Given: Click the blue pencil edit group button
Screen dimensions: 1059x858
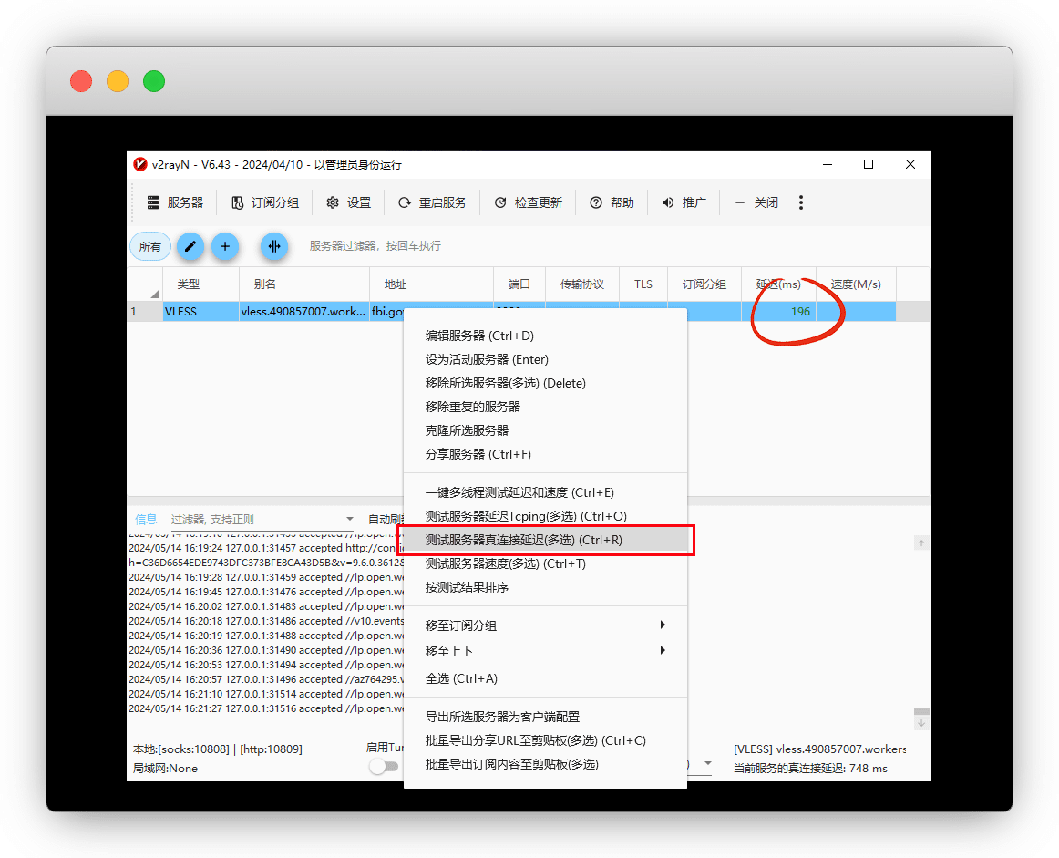Looking at the screenshot, I should pos(190,246).
